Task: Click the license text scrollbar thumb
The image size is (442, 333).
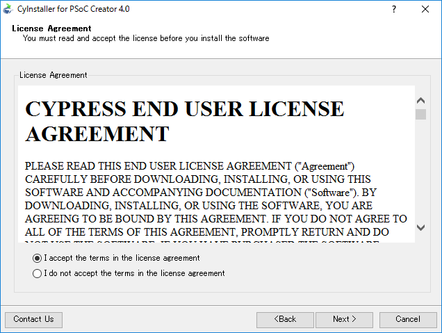Action: 420,114
